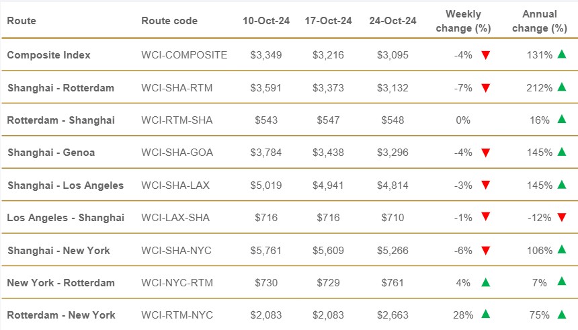Viewport: 578px width, 330px height.
Task: Click the Route code column header
Action: pyautogui.click(x=169, y=21)
